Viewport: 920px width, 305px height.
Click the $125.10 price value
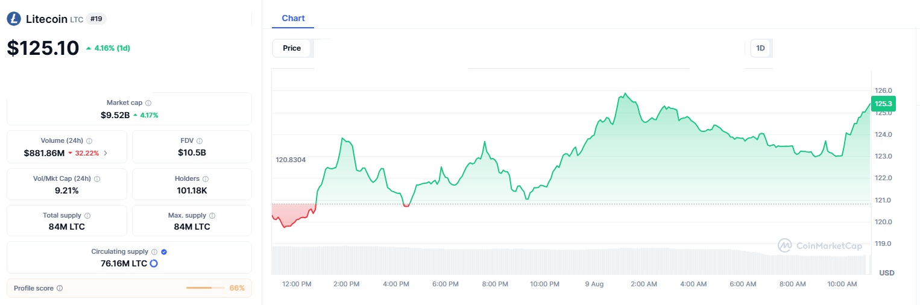click(x=43, y=48)
